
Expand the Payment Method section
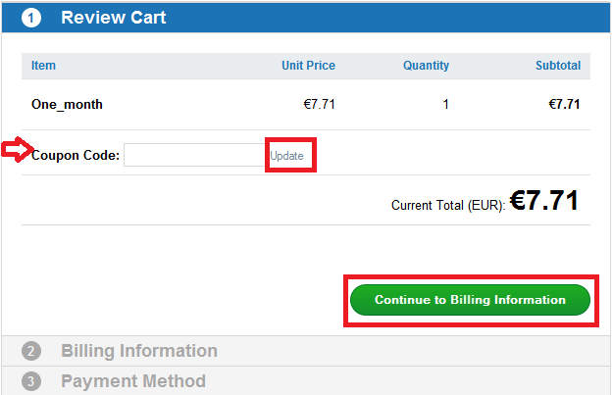pos(133,381)
